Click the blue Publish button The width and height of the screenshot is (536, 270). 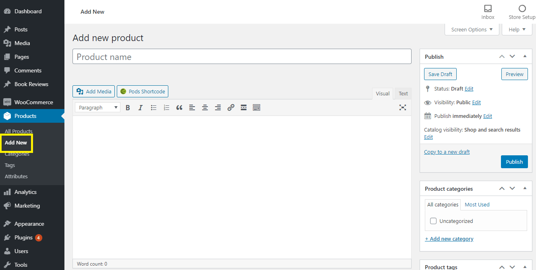(x=514, y=162)
